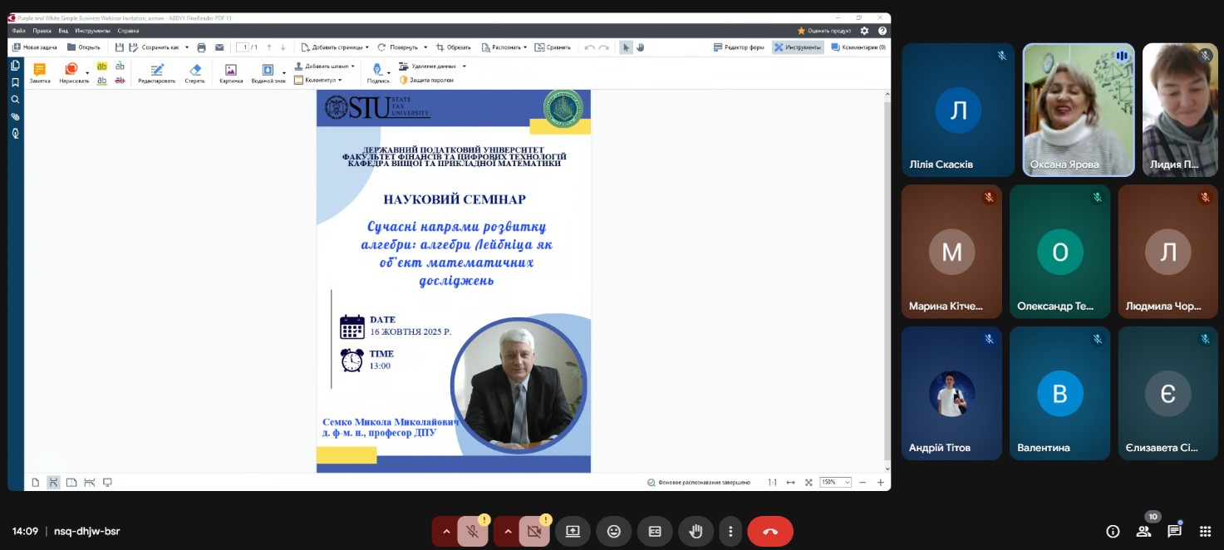Select the Заметка (note) tool
1224x550 pixels.
point(39,73)
